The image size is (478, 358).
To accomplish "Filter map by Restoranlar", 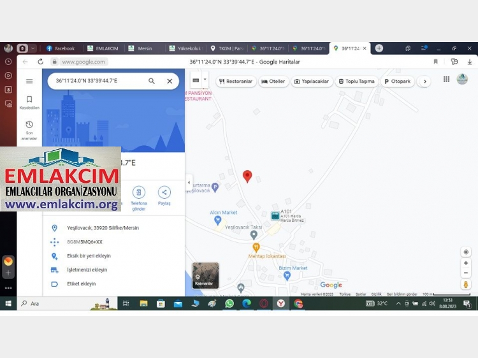I will pos(236,82).
